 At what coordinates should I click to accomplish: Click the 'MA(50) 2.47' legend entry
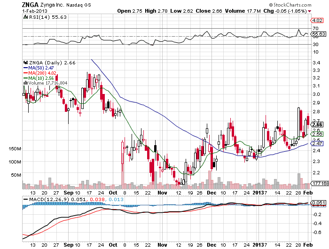[x=41, y=68]
